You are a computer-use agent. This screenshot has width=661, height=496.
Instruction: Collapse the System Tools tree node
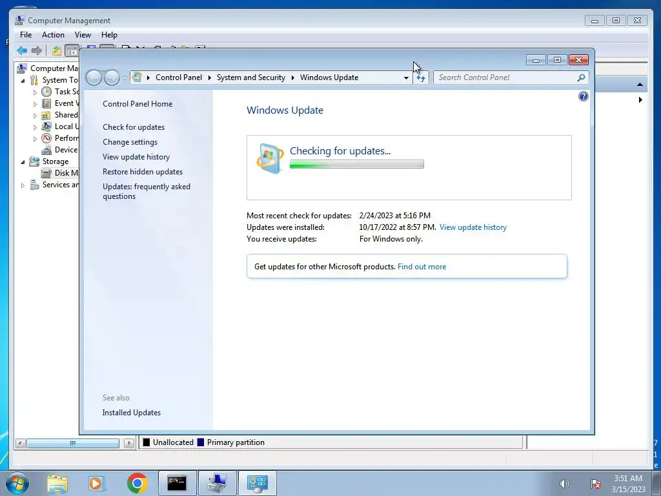click(x=23, y=80)
